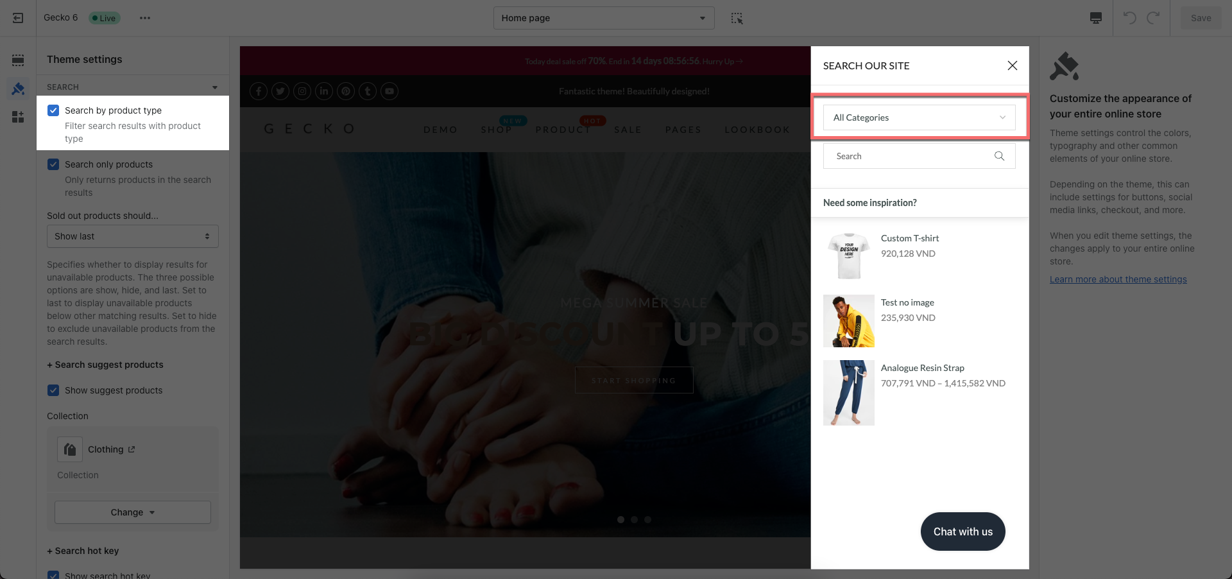The image size is (1232, 579).
Task: Toggle Search only products checkbox
Action: pos(53,164)
